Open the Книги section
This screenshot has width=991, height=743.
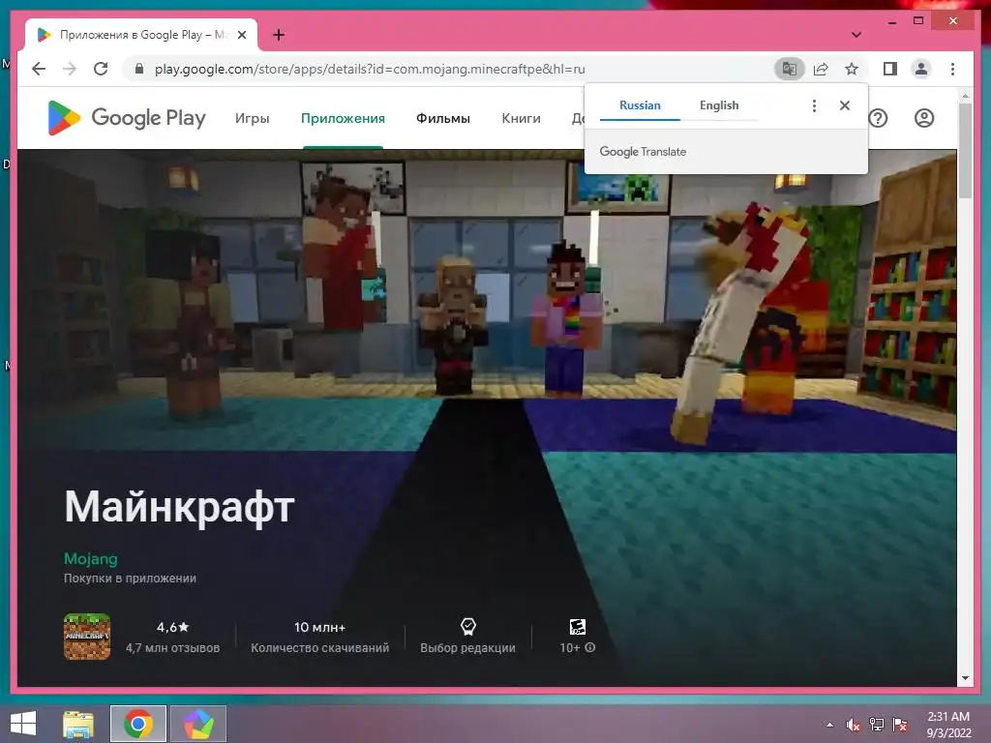click(x=521, y=118)
